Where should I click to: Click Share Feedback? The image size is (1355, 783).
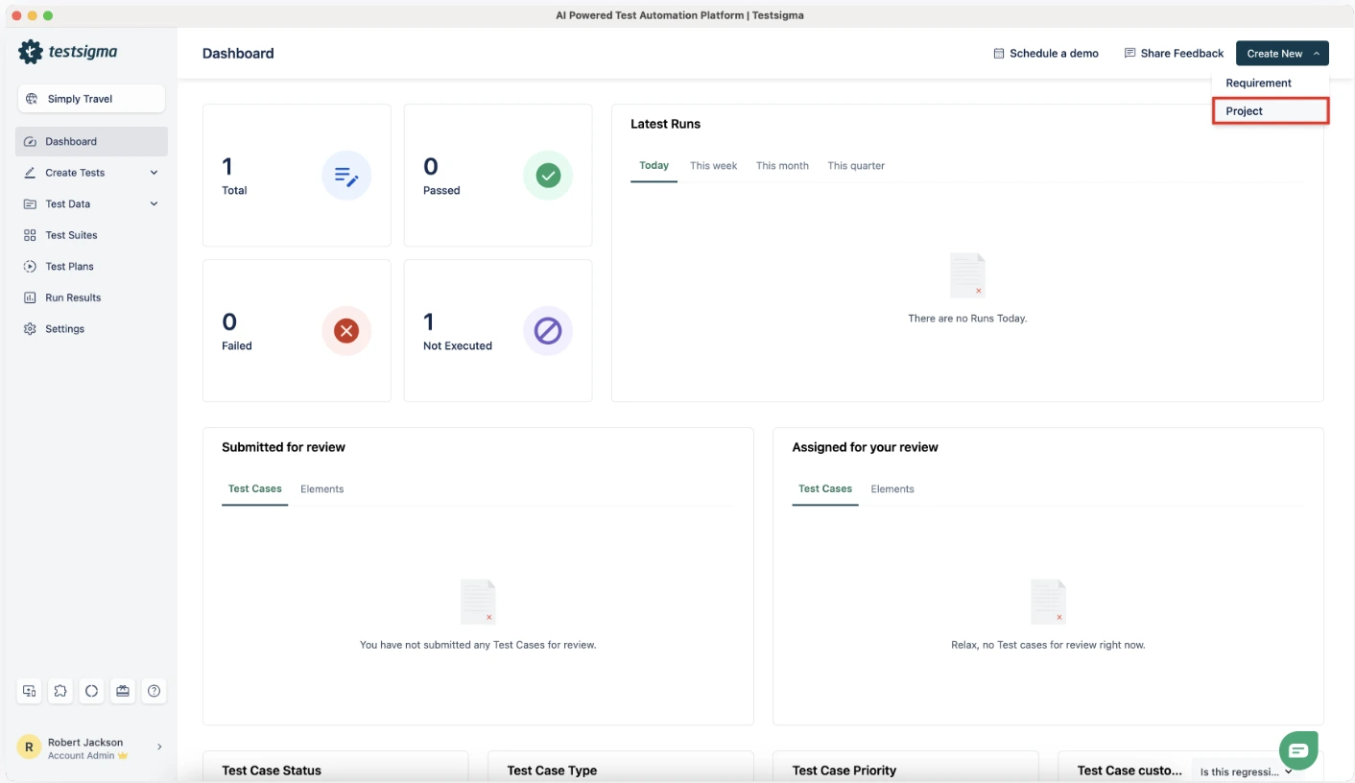[1174, 54]
